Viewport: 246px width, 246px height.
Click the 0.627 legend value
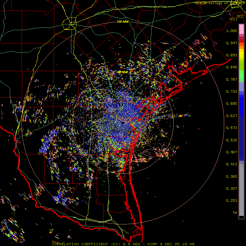[232, 116]
